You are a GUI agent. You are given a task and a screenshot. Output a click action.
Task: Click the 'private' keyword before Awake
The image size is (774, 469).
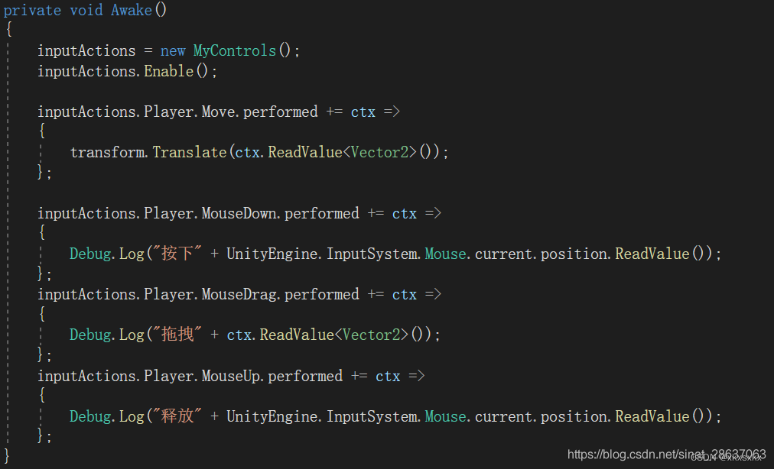coord(32,11)
